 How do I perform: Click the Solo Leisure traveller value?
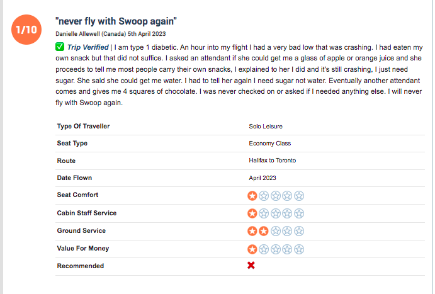(266, 127)
